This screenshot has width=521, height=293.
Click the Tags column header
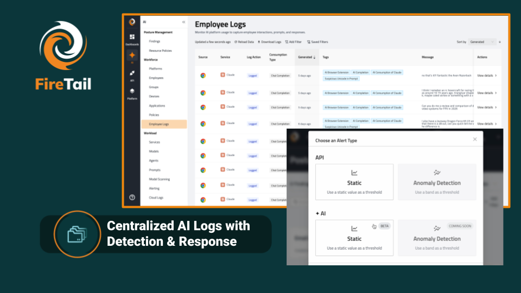click(326, 57)
